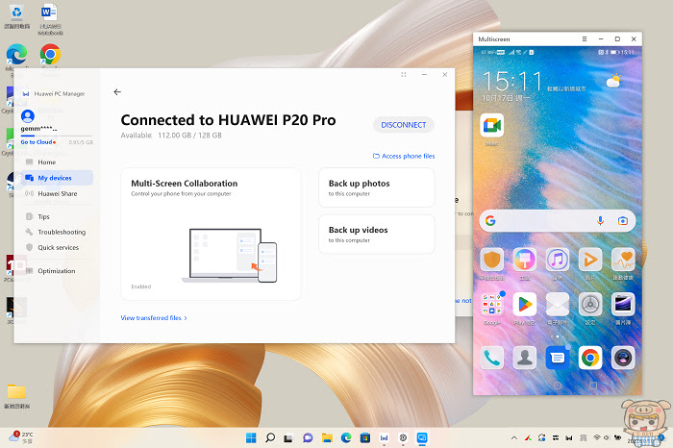Screen dimensions: 673x448
Task: Open Optimization in the sidebar
Action: (x=56, y=271)
